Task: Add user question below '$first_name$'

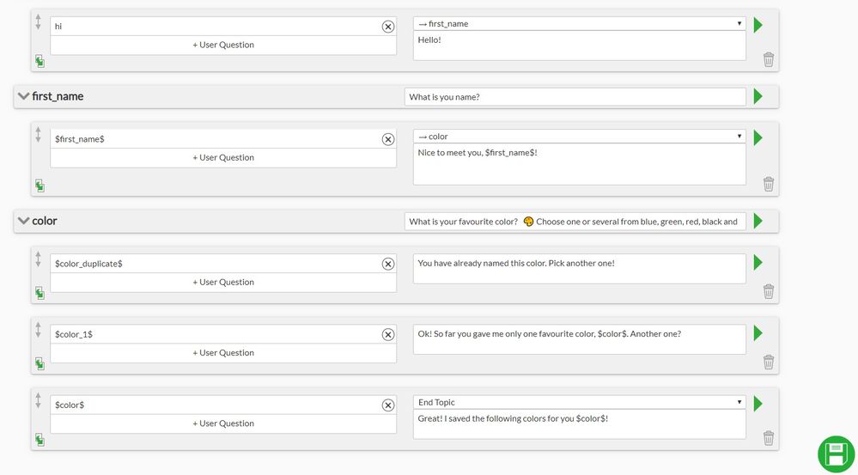Action: [223, 157]
